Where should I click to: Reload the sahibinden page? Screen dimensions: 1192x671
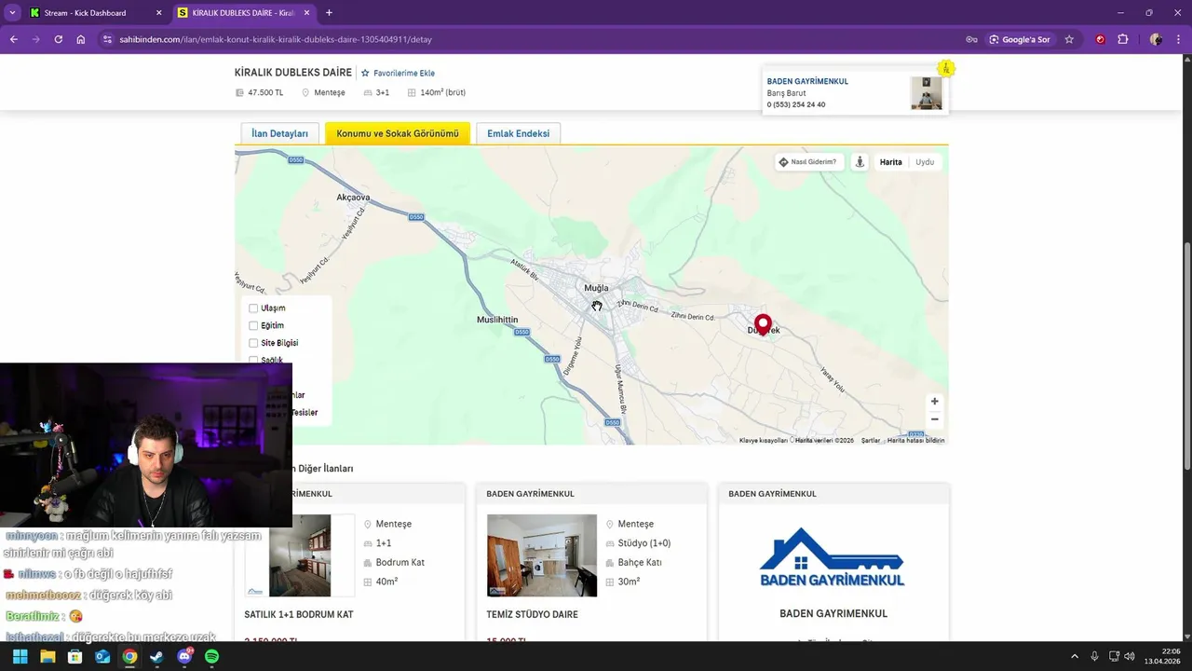[x=58, y=39]
